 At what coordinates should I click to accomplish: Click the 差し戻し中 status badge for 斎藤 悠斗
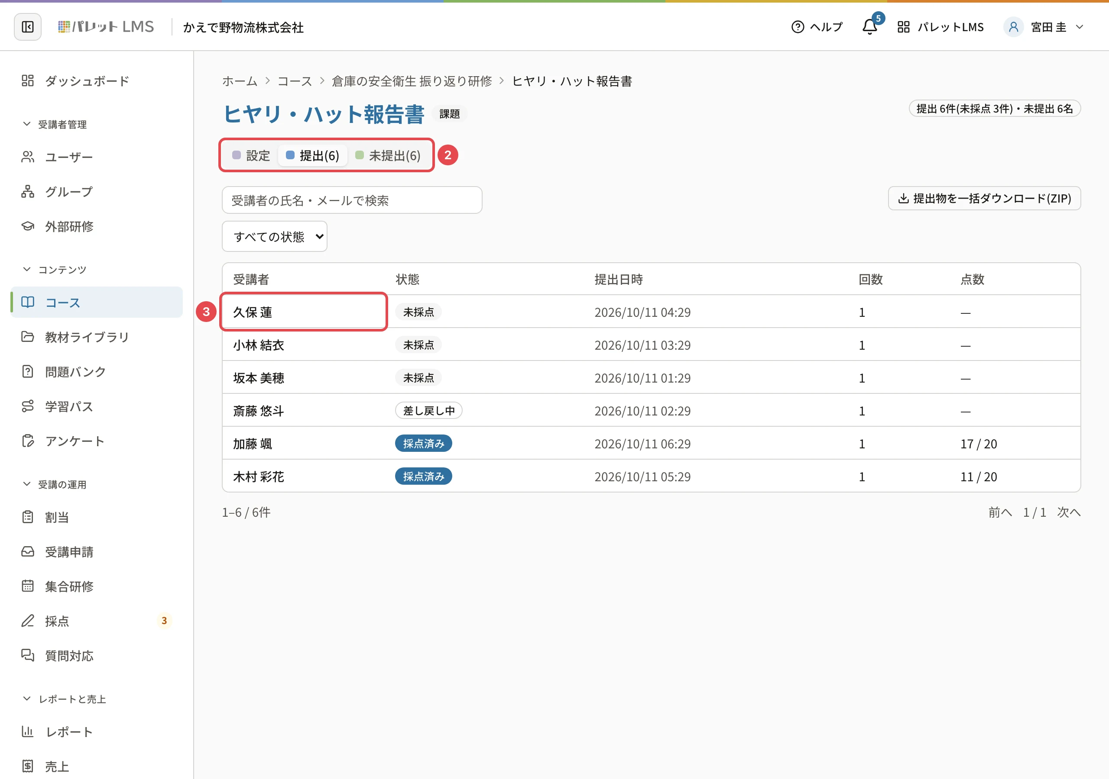click(x=428, y=410)
